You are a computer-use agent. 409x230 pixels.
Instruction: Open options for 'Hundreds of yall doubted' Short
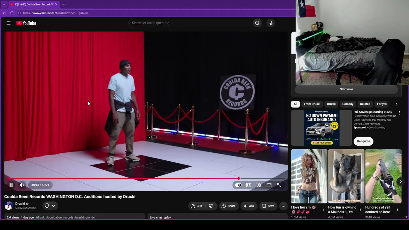[397, 210]
